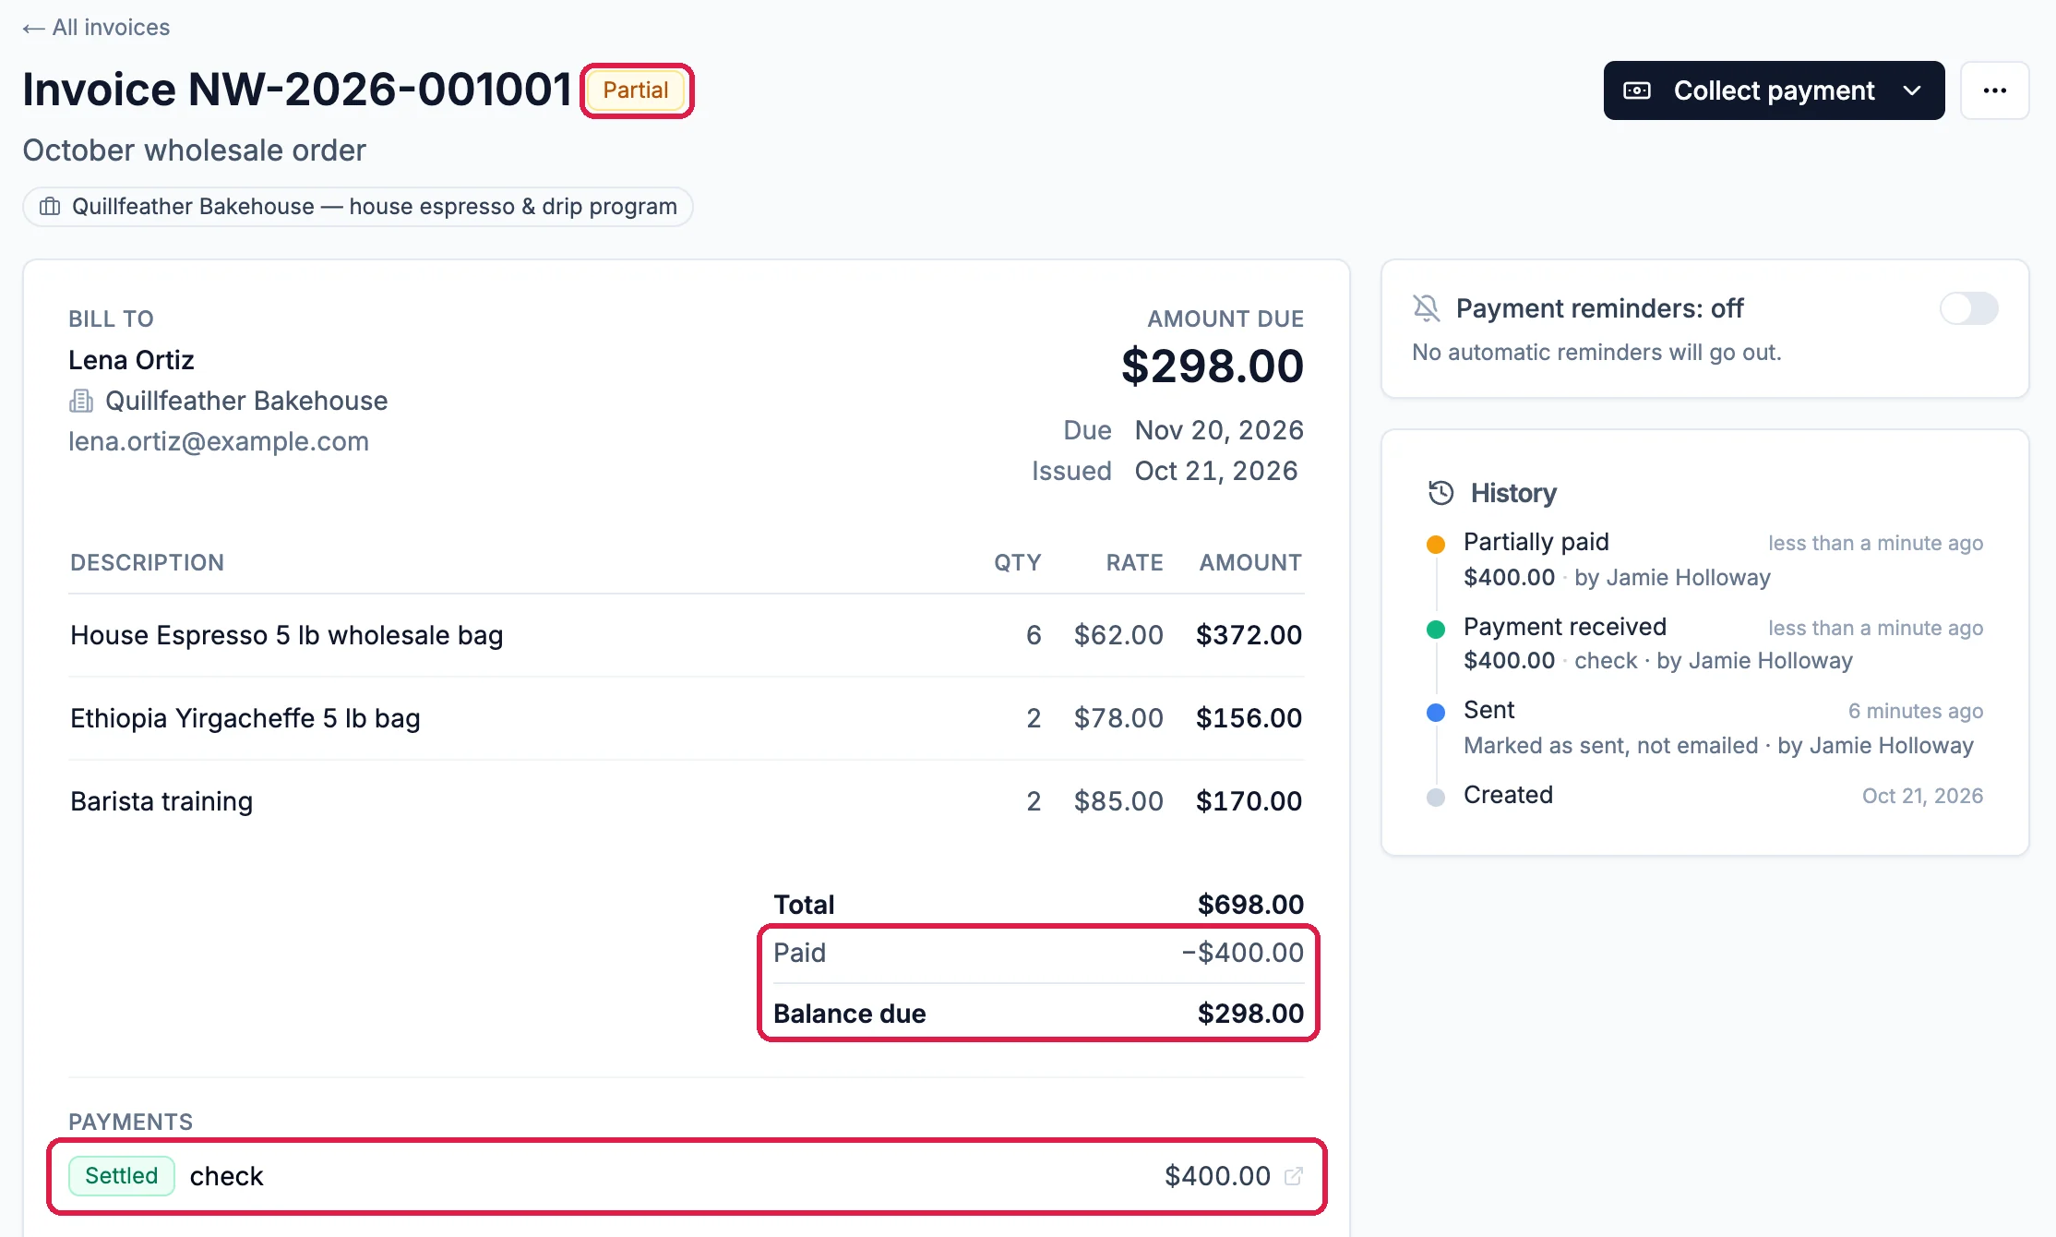Open the Quillfeather Bakehouse project chip

358,207
